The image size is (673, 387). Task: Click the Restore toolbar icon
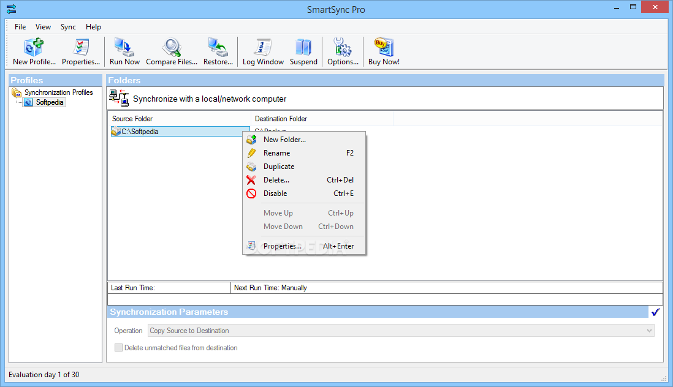218,47
